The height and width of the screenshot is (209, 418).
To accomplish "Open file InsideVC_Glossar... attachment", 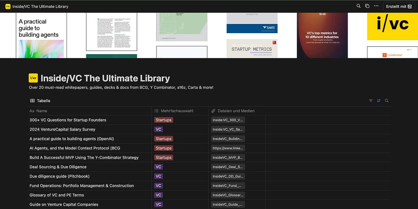I will [x=228, y=195].
